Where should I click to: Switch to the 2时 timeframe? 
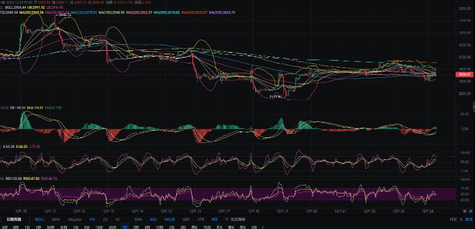tap(136, 227)
